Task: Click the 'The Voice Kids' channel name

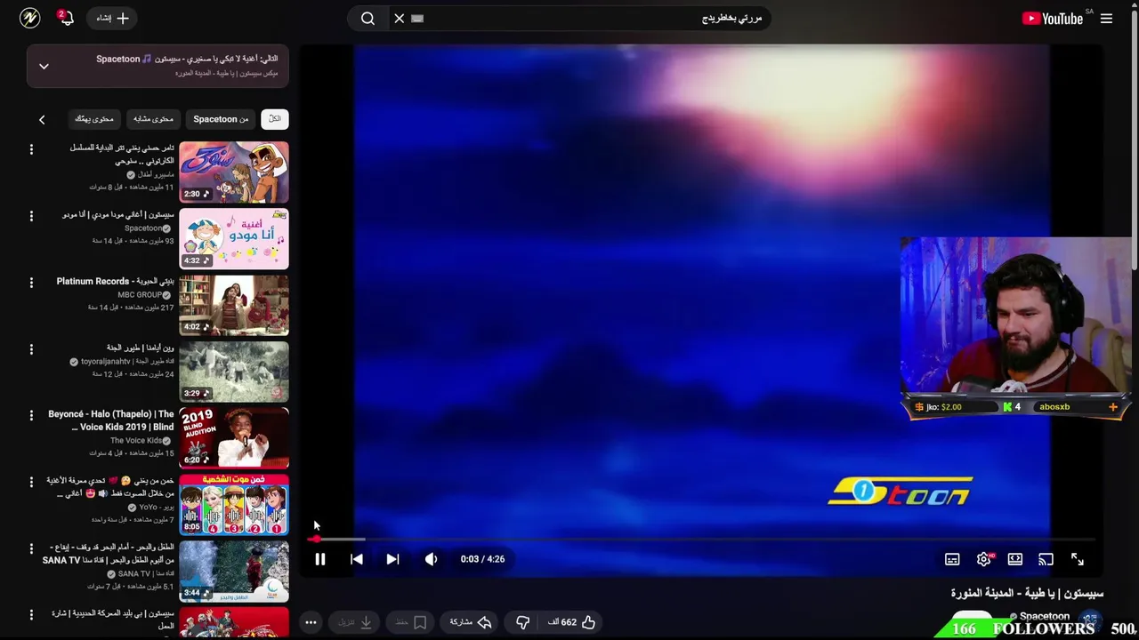Action: (x=136, y=441)
